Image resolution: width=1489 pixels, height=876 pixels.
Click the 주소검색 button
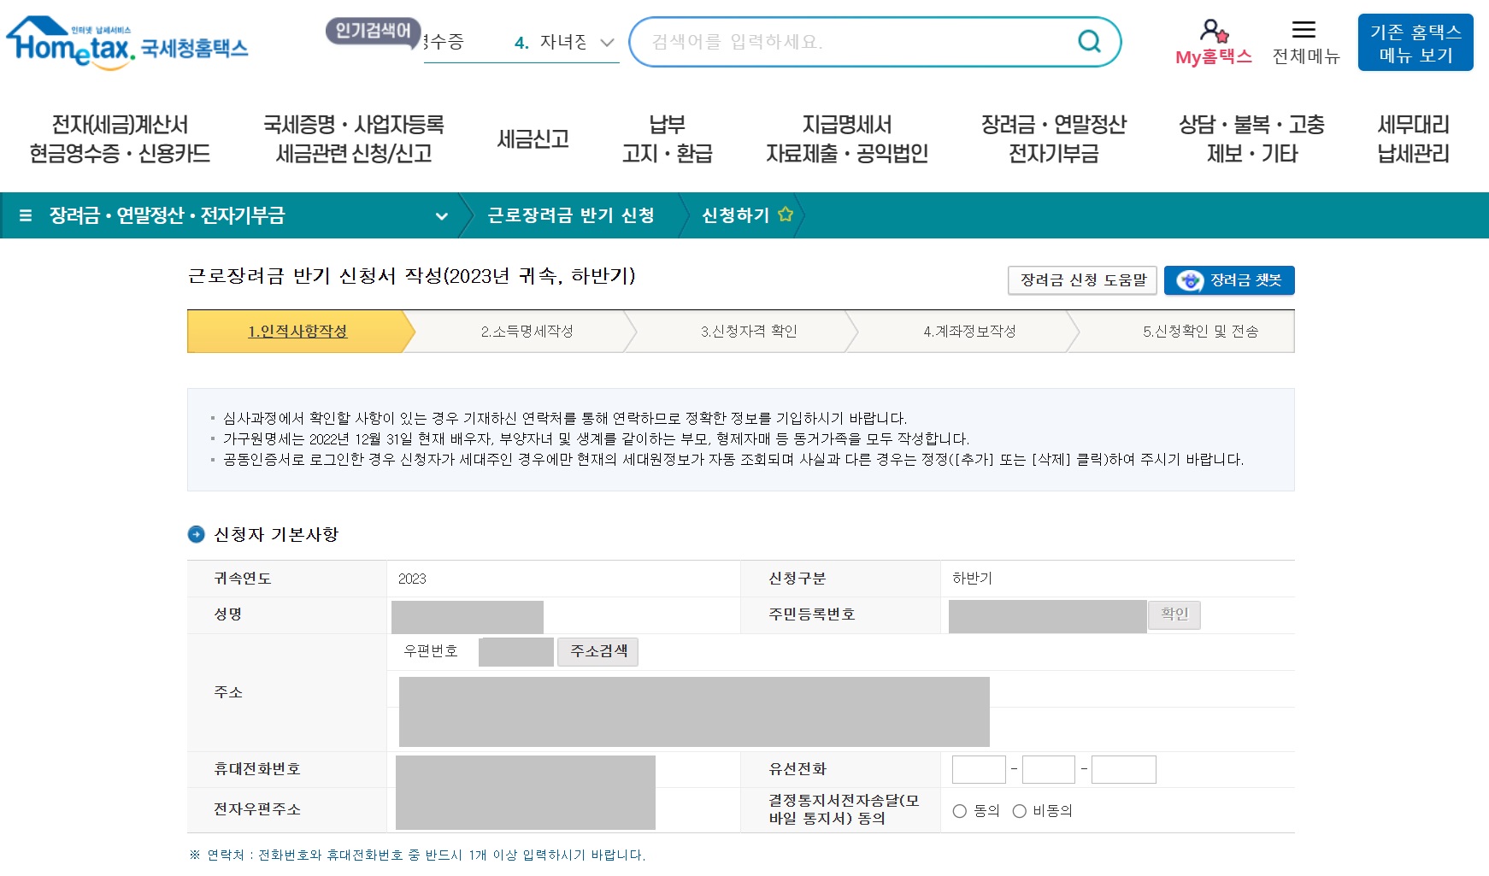[x=597, y=651]
